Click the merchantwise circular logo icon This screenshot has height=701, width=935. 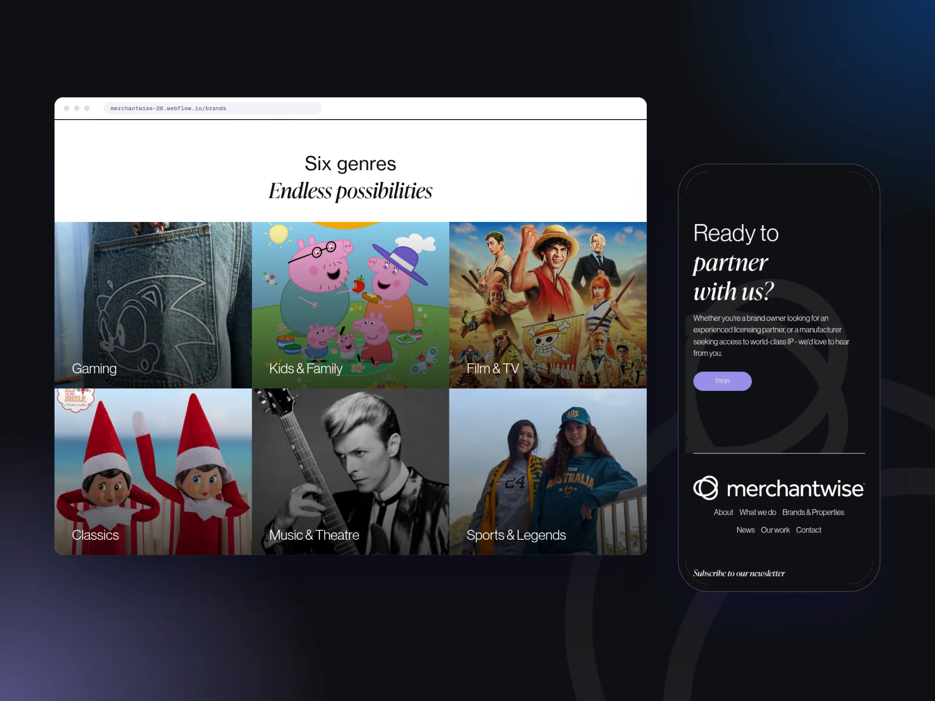[706, 488]
